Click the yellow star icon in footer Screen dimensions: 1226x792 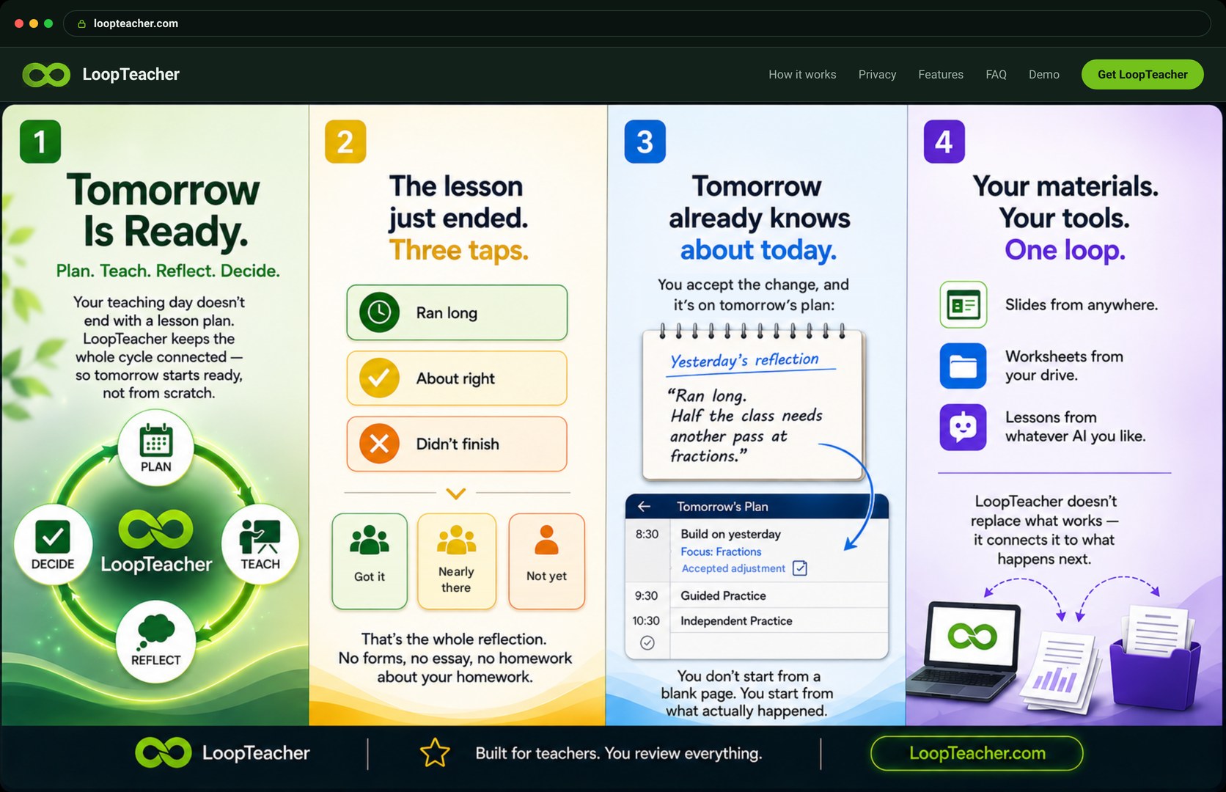[435, 753]
